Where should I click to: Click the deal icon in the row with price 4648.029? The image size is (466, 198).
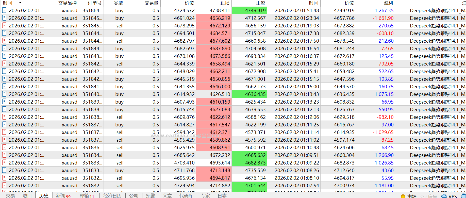click(4, 71)
